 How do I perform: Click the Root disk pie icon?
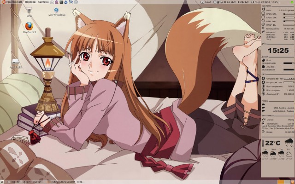point(263,60)
